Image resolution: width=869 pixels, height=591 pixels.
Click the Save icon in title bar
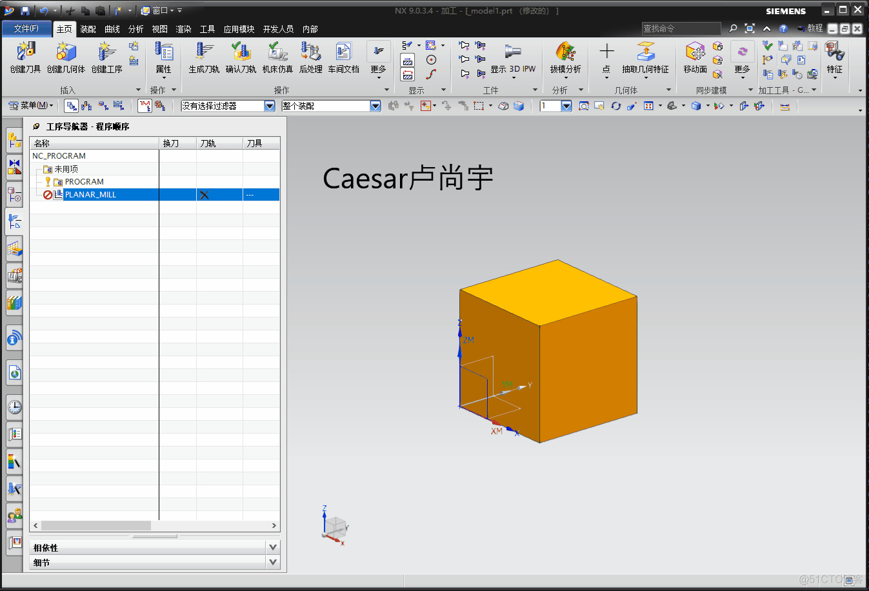pyautogui.click(x=25, y=10)
